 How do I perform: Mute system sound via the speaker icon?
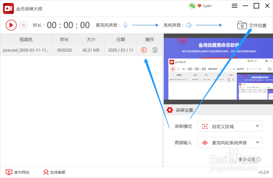click(189, 25)
